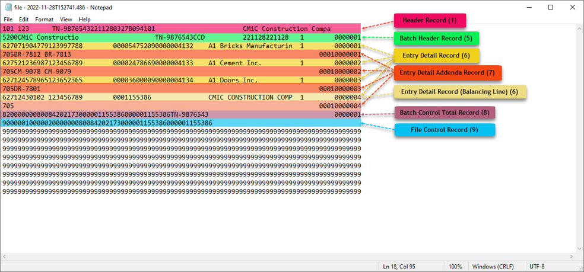Click the line starting with 5200CMiC Constructio
This screenshot has height=272, width=584.
pyautogui.click(x=180, y=37)
